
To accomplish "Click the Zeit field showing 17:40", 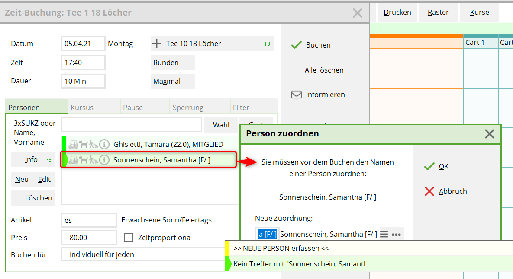I will point(83,63).
